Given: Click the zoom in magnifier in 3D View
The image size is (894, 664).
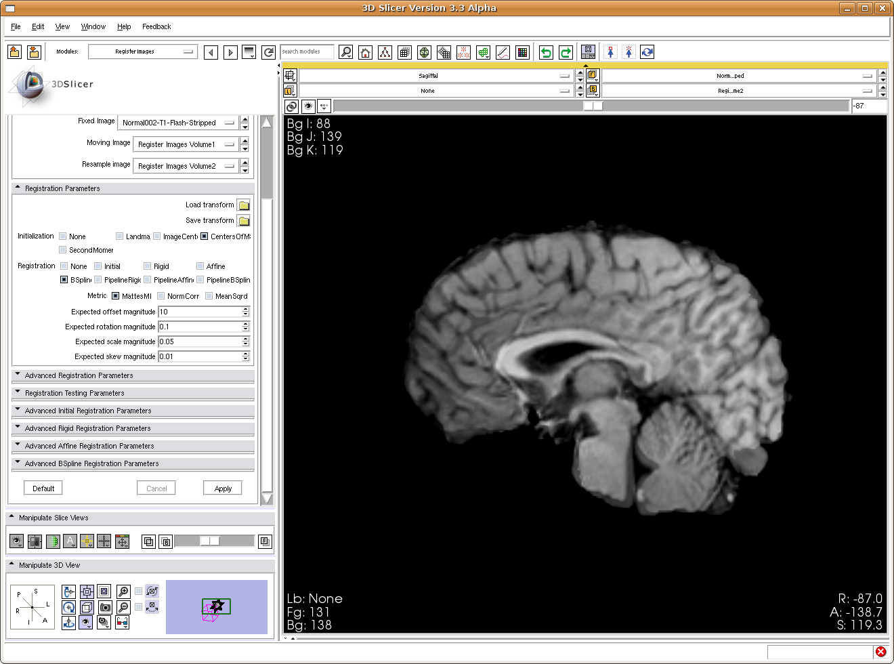Looking at the screenshot, I should point(123,592).
